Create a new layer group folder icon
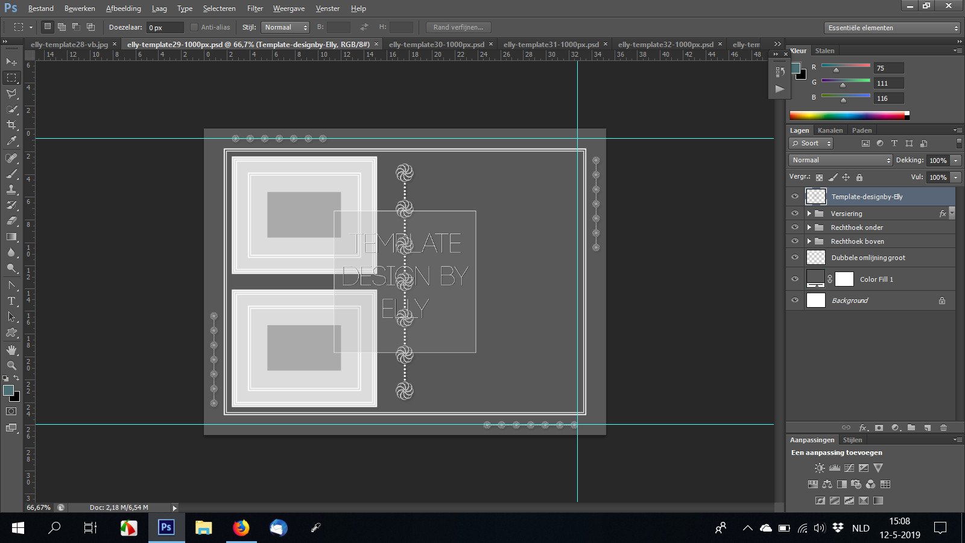 pyautogui.click(x=911, y=428)
